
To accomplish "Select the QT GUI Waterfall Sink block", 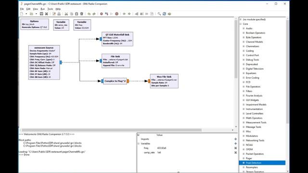I will (117, 39).
